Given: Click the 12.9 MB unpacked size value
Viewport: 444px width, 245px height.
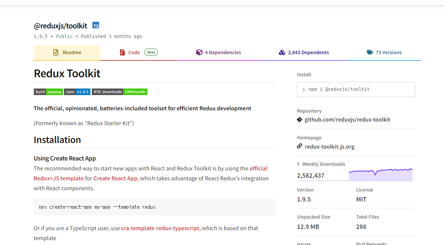Looking at the screenshot, I should [308, 227].
